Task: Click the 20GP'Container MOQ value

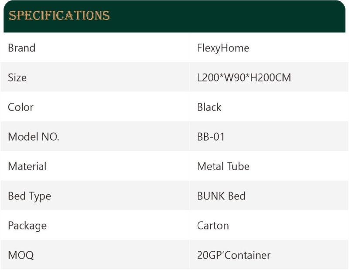Action: tap(234, 255)
